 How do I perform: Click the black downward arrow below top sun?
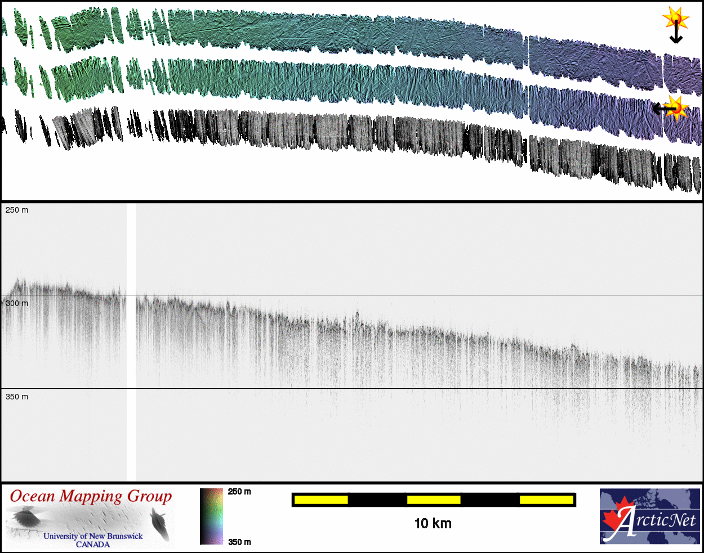[x=676, y=36]
